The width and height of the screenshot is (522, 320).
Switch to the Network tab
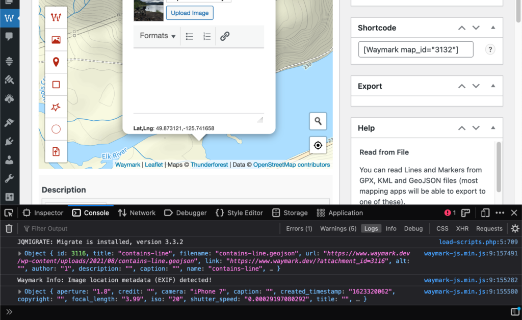pyautogui.click(x=137, y=212)
